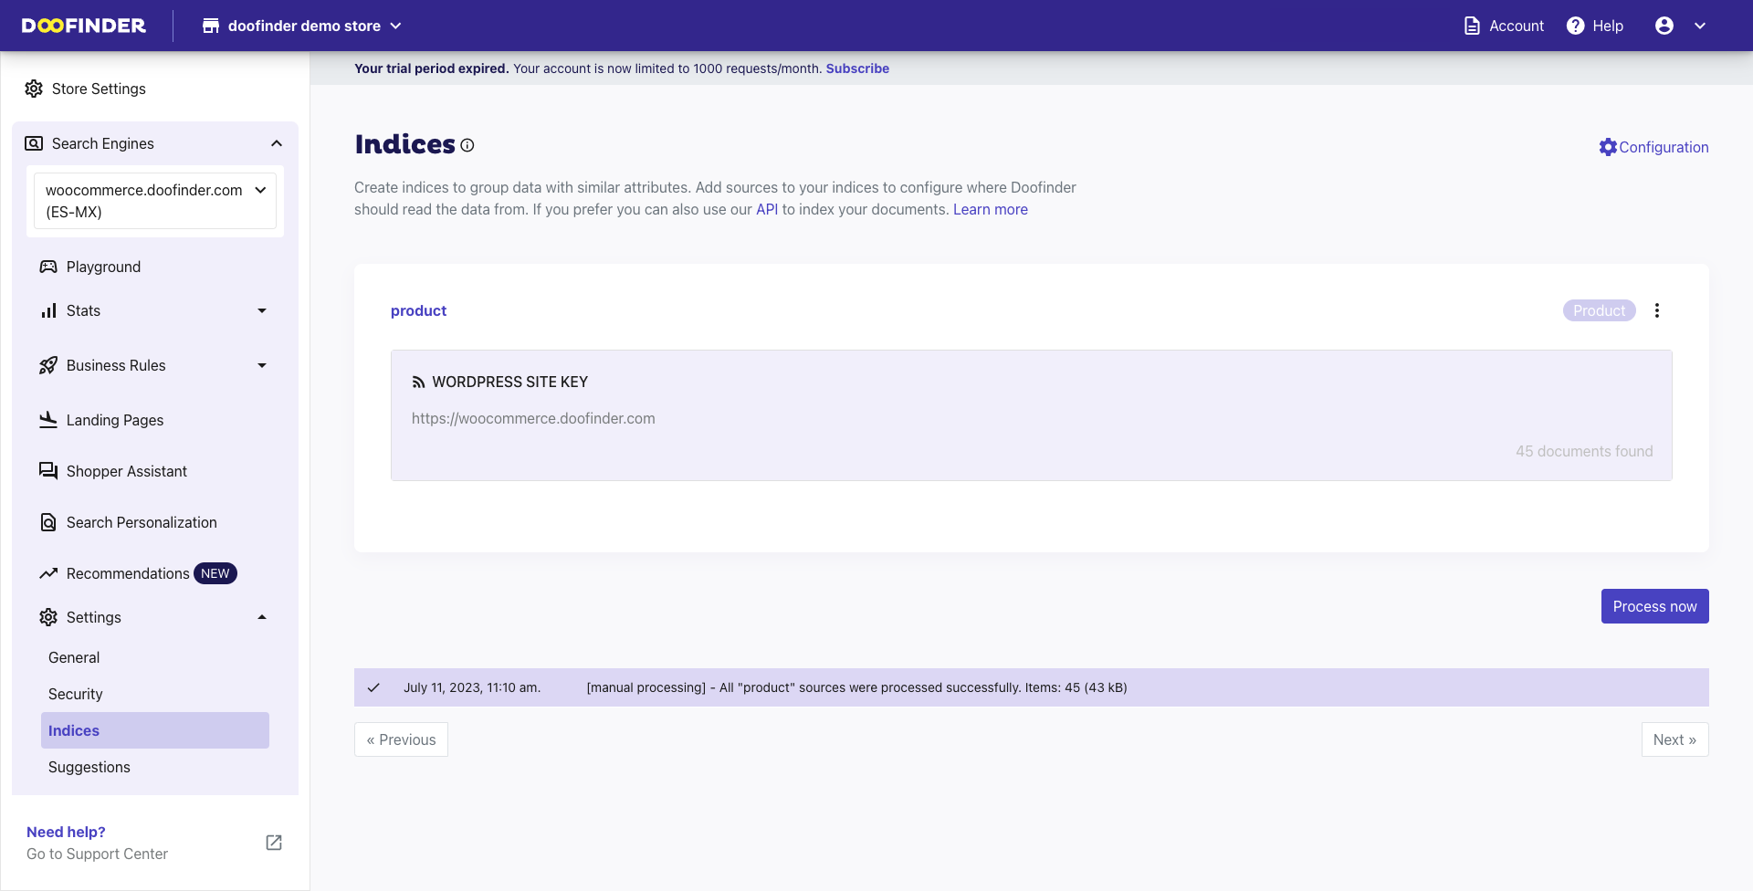Expand the Stats submenu arrow
The height and width of the screenshot is (891, 1753).
point(262,310)
